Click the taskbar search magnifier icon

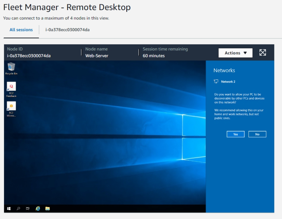(x=18, y=209)
